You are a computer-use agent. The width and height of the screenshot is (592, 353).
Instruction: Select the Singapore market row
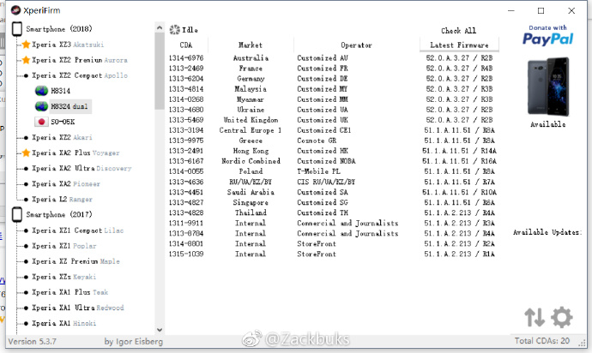pos(331,202)
